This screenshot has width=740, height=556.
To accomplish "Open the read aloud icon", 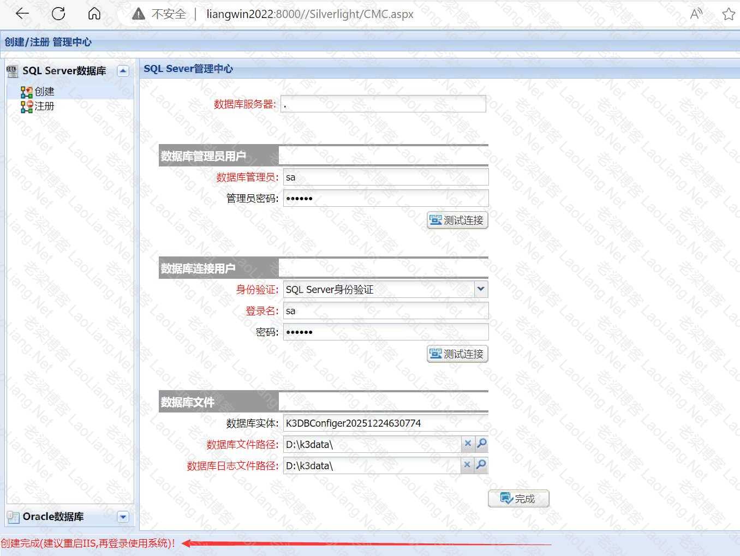I will tap(696, 14).
